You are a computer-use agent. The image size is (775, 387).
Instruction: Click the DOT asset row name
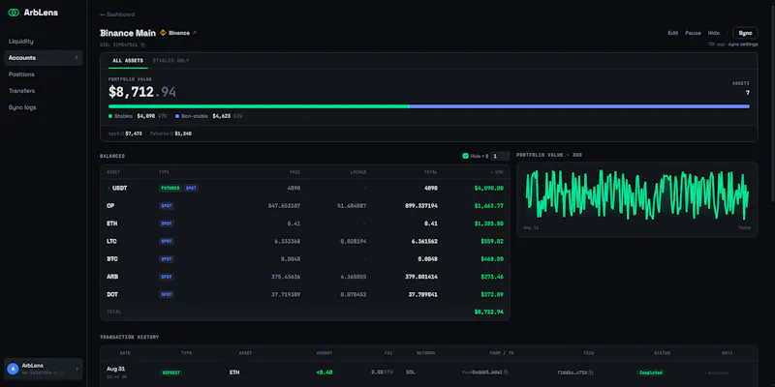[x=112, y=295]
